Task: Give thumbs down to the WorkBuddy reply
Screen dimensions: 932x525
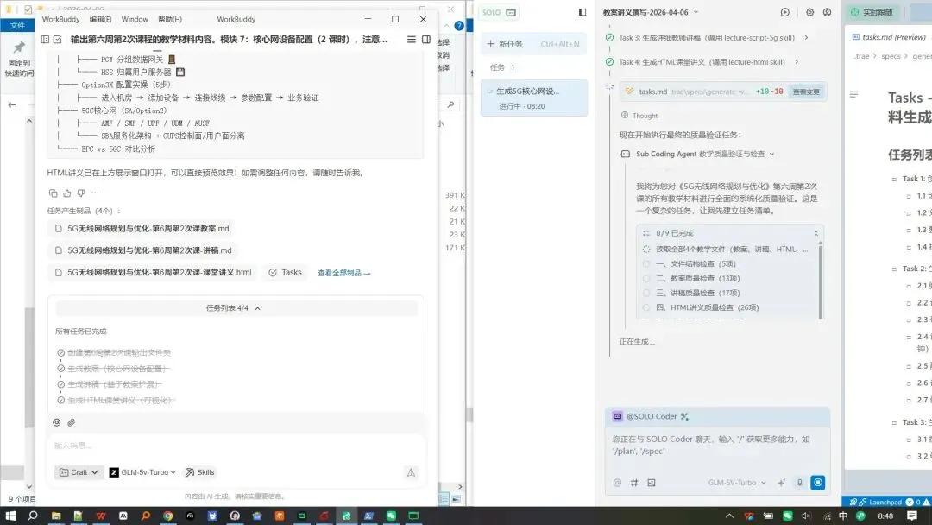Action: tap(81, 193)
